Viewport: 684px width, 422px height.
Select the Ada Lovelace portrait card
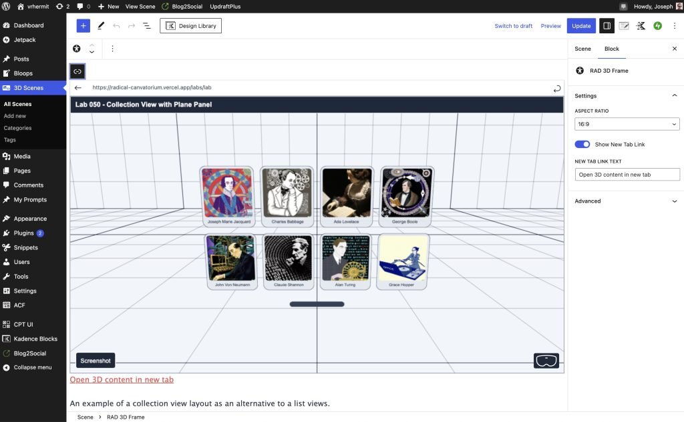point(346,196)
